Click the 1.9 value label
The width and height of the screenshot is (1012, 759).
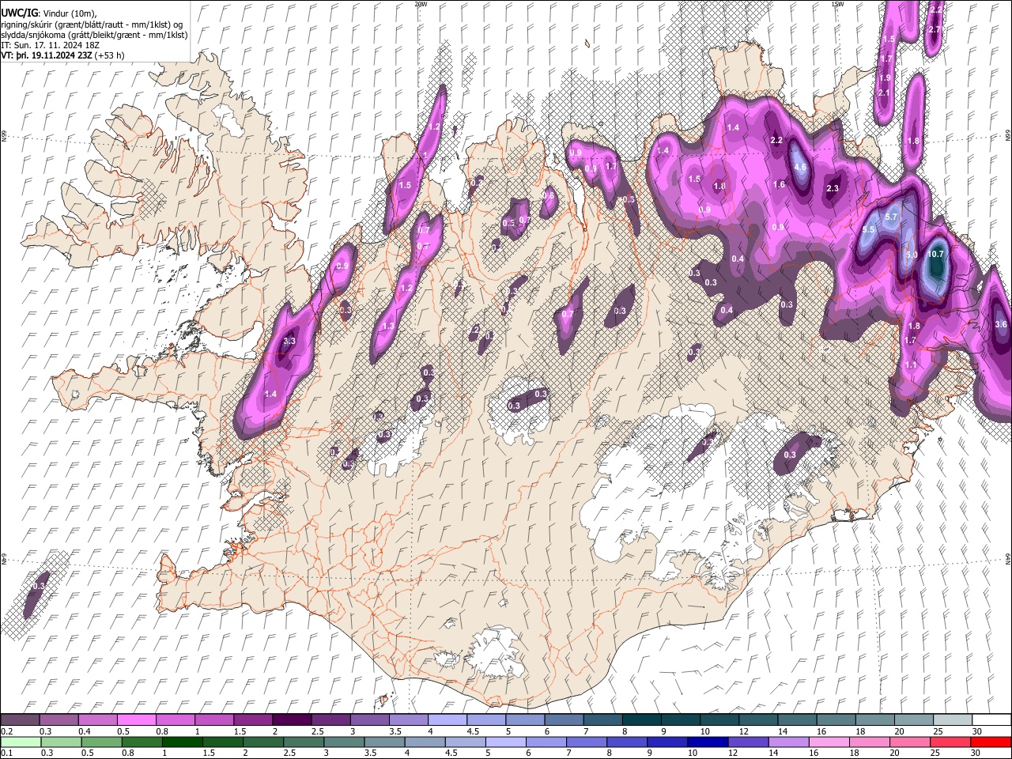pyautogui.click(x=885, y=77)
